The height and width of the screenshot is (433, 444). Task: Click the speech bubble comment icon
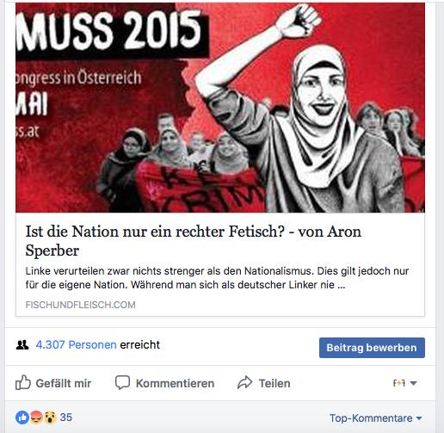[122, 382]
